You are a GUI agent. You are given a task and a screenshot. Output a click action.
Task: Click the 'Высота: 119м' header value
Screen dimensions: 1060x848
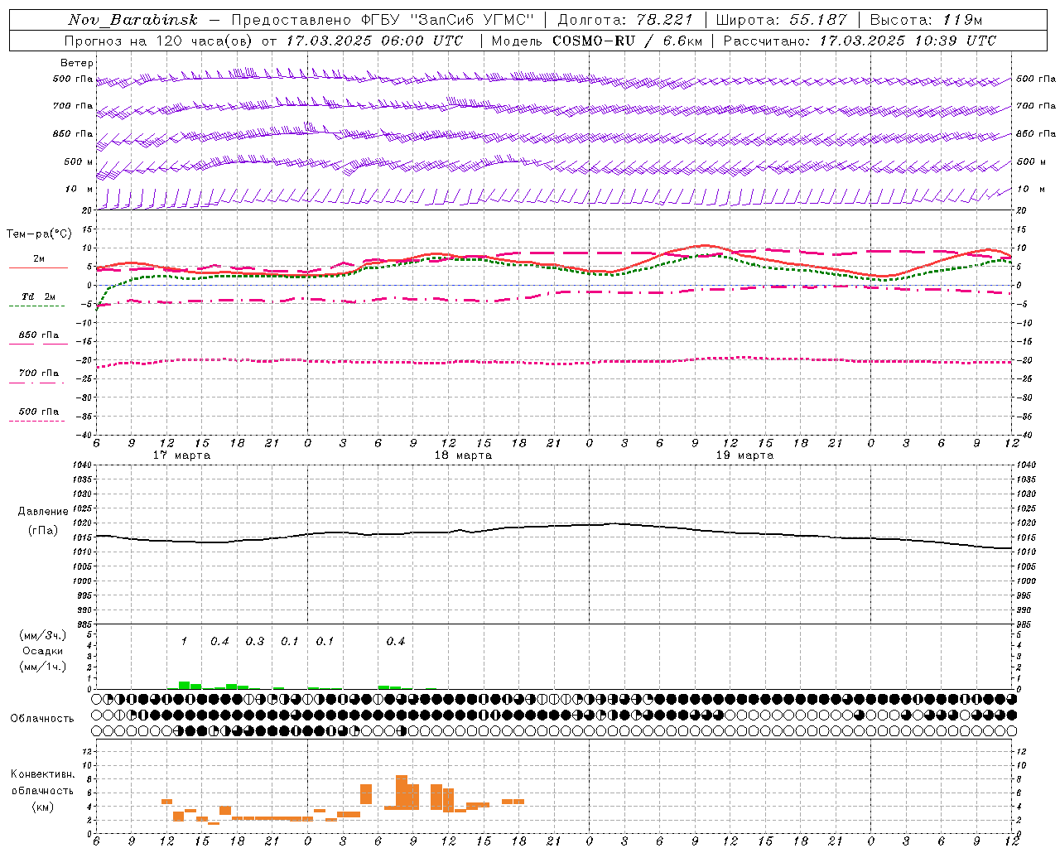926,20
